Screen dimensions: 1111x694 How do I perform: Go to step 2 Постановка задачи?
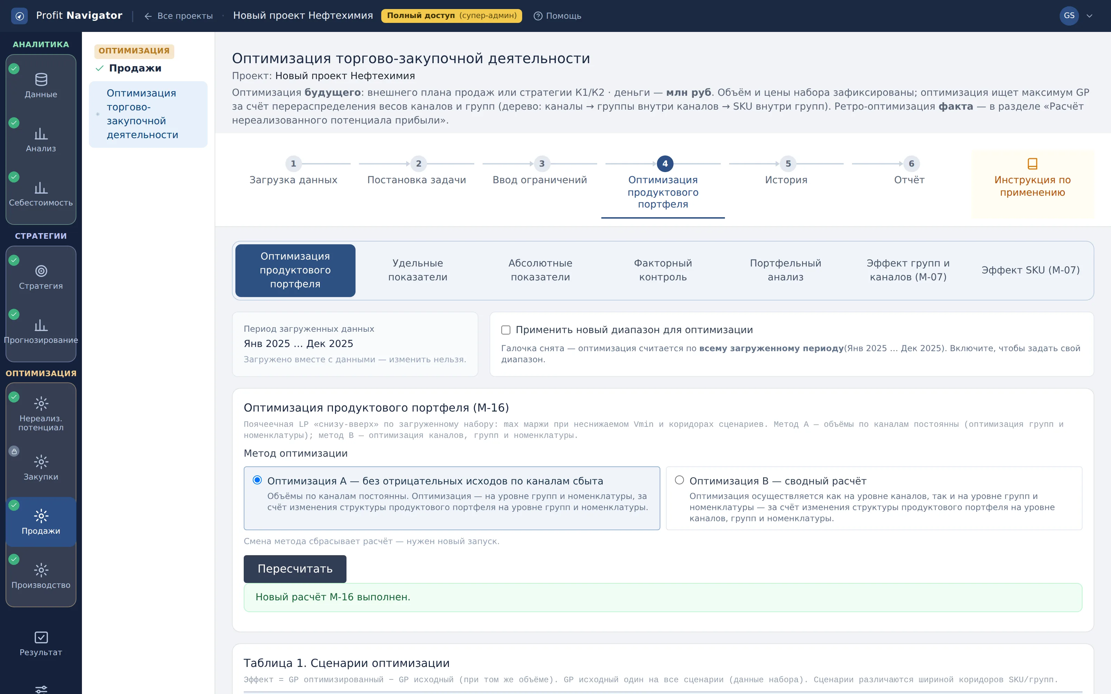pos(417,171)
